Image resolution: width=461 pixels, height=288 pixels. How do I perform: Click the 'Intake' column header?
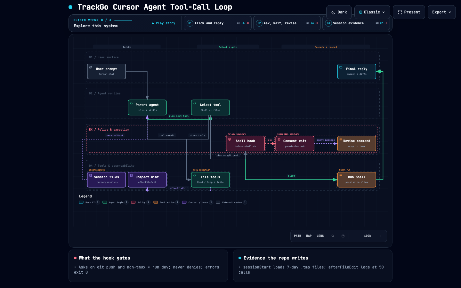point(127,47)
